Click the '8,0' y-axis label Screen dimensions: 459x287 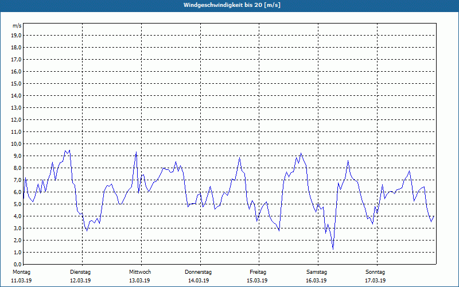coord(17,168)
